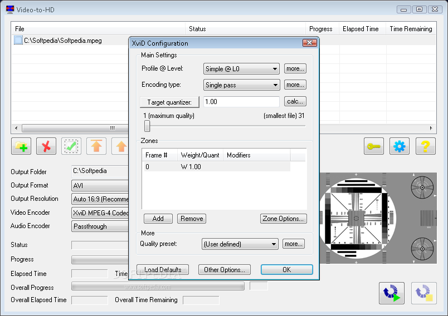Click the quantizer quality slider handle
This screenshot has height=316, width=448.
pyautogui.click(x=147, y=126)
